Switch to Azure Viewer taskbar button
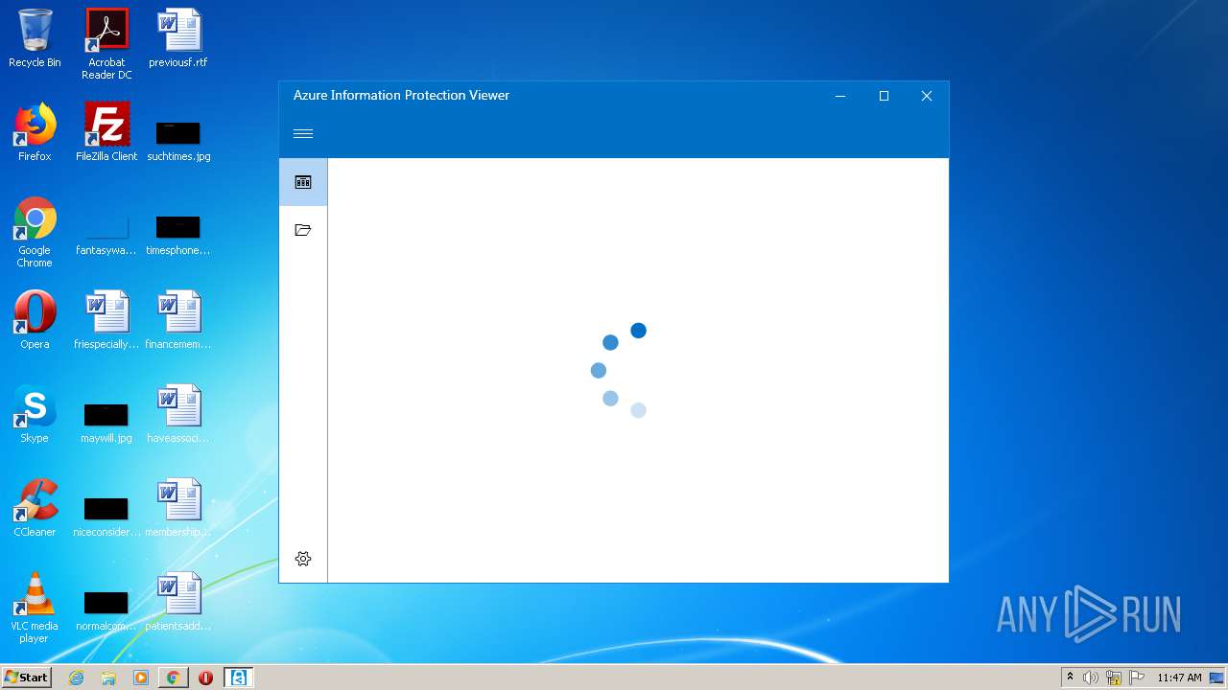This screenshot has width=1228, height=690. [238, 678]
